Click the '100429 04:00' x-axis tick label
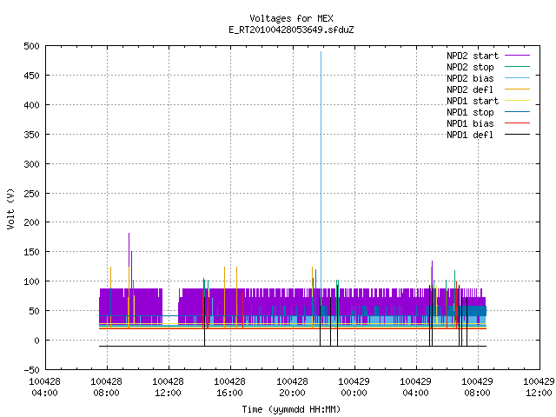This screenshot has width=556, height=417. click(x=415, y=387)
